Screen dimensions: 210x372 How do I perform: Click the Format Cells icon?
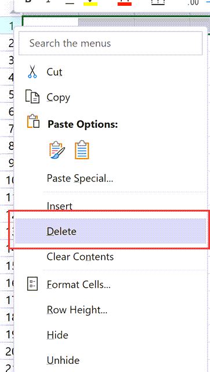pos(32,284)
